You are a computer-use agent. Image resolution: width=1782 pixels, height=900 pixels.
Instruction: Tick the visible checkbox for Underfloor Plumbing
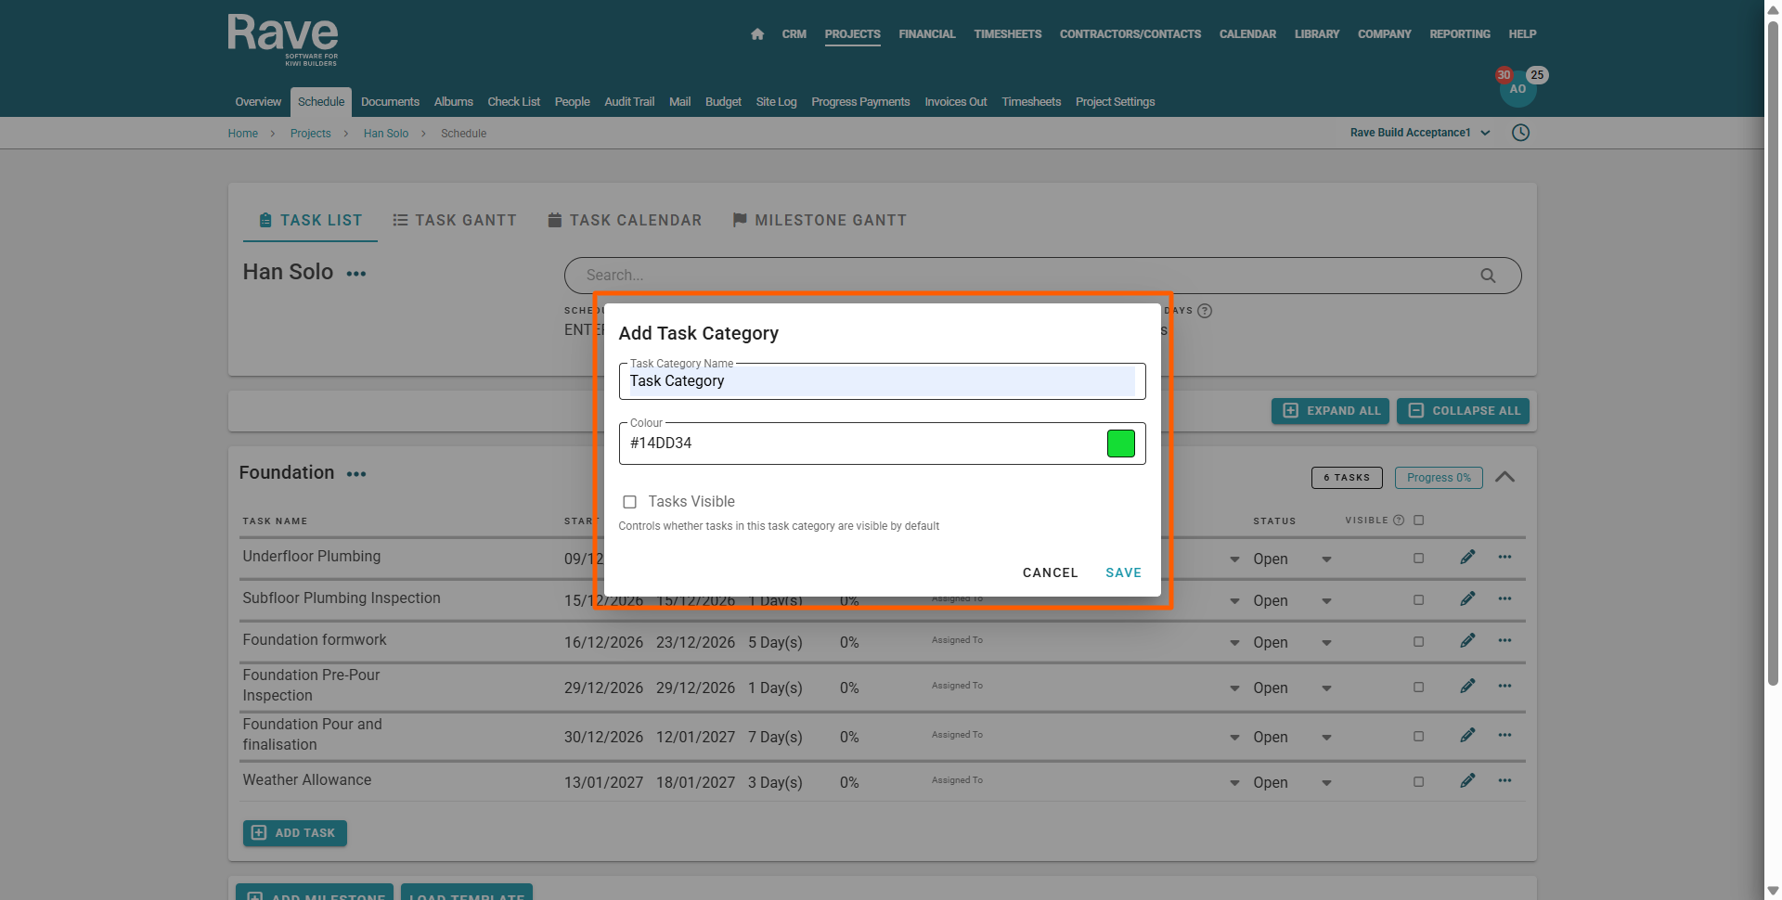pyautogui.click(x=1418, y=559)
